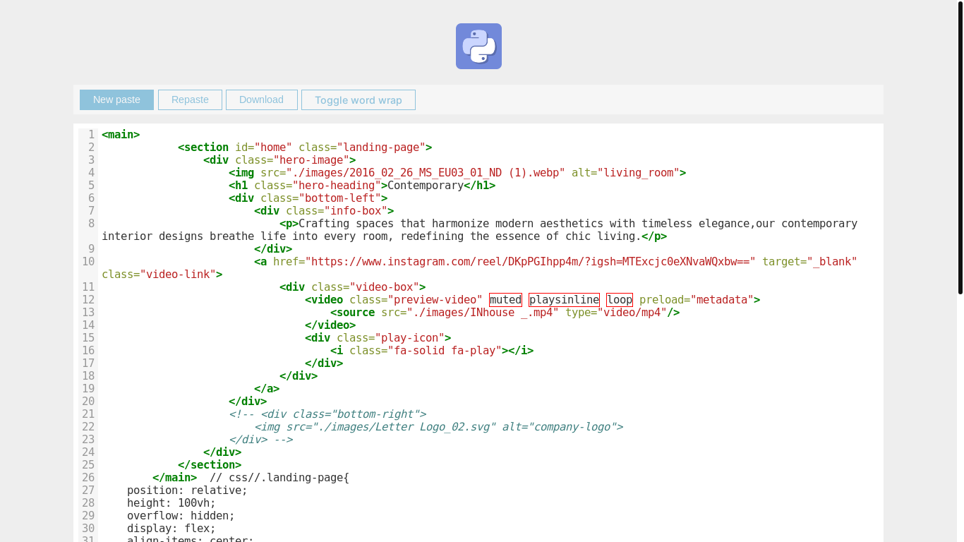
Task: Click the word Contemporary in h1
Action: point(426,186)
